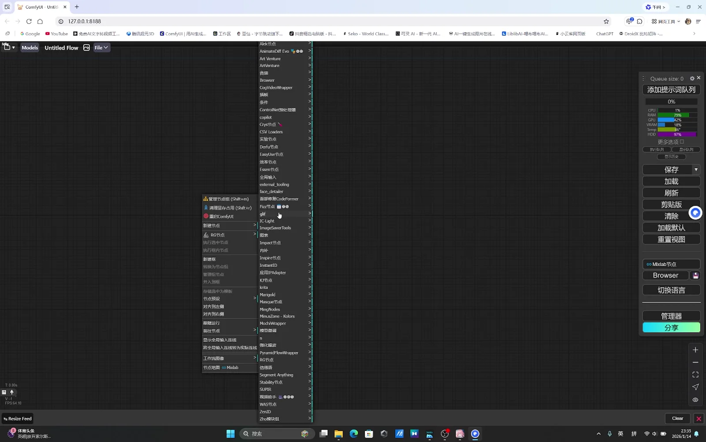Click the red Browser save icon
Screen dimensions: 706x442
click(x=695, y=276)
